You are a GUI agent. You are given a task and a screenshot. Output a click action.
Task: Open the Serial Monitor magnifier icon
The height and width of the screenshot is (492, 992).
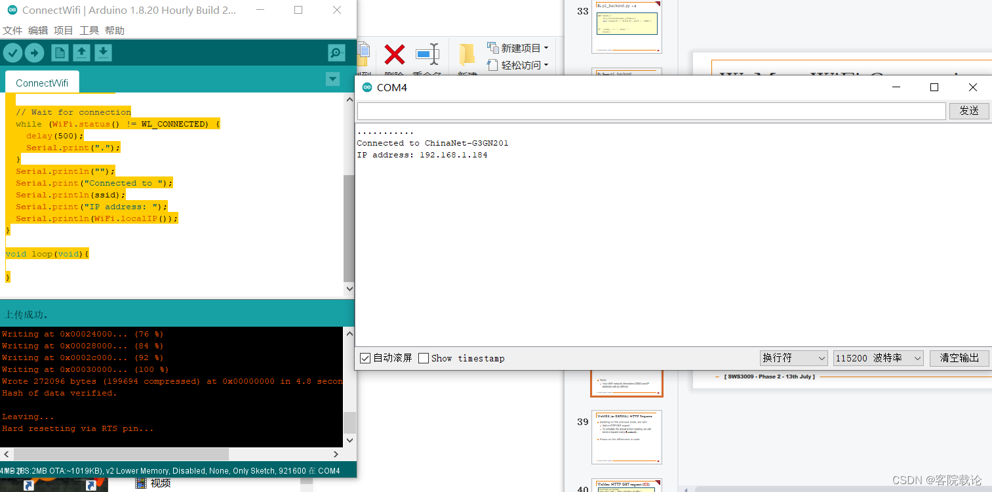tap(336, 53)
